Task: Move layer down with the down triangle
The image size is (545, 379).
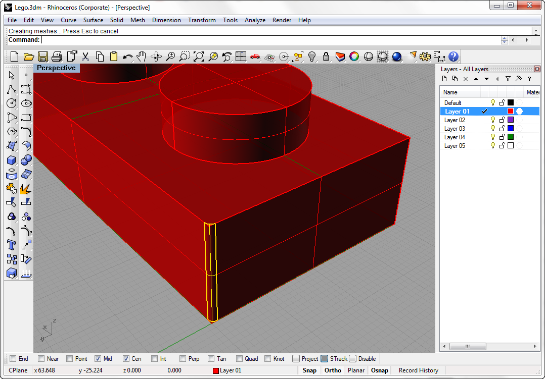Action: pos(486,79)
